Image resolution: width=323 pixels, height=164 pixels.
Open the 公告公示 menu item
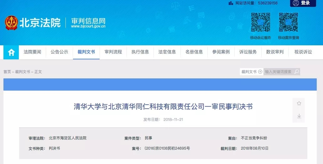click(59, 52)
